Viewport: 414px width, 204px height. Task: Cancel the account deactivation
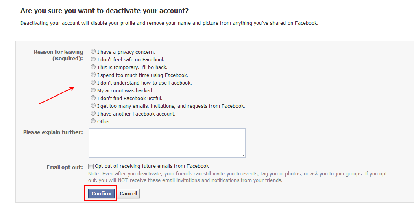128,194
